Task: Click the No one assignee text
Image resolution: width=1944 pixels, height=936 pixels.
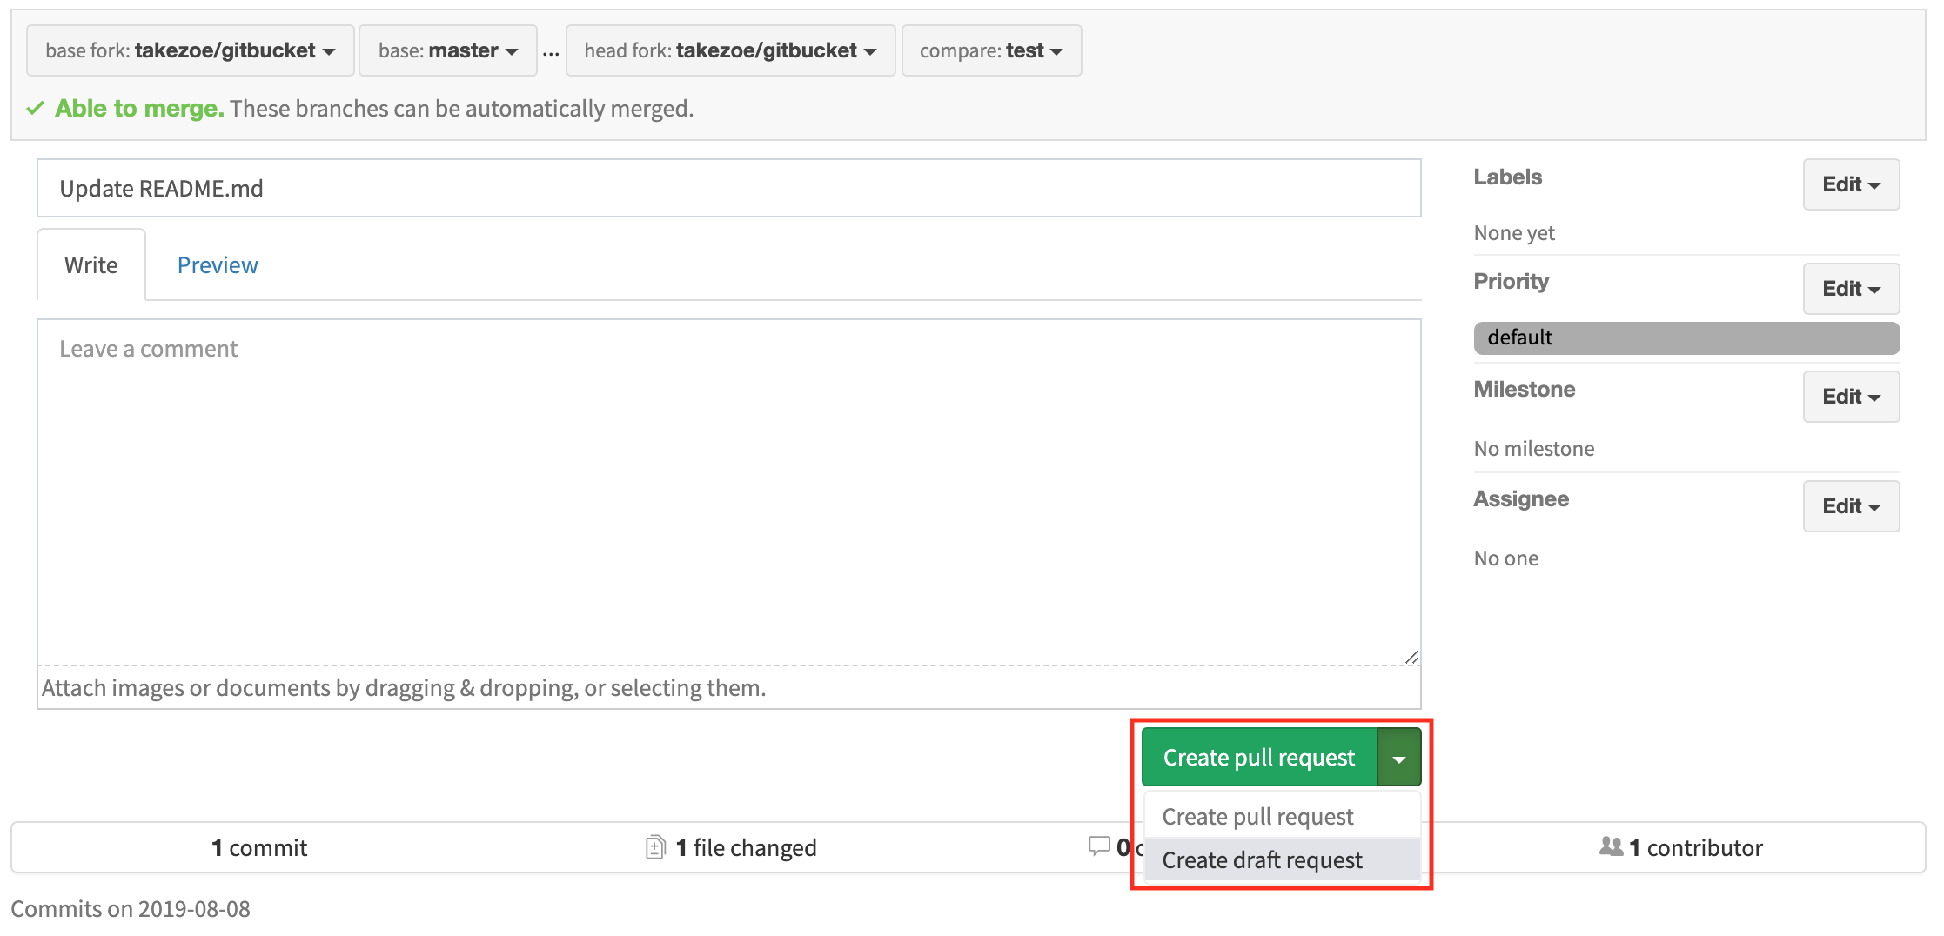Action: [x=1506, y=558]
